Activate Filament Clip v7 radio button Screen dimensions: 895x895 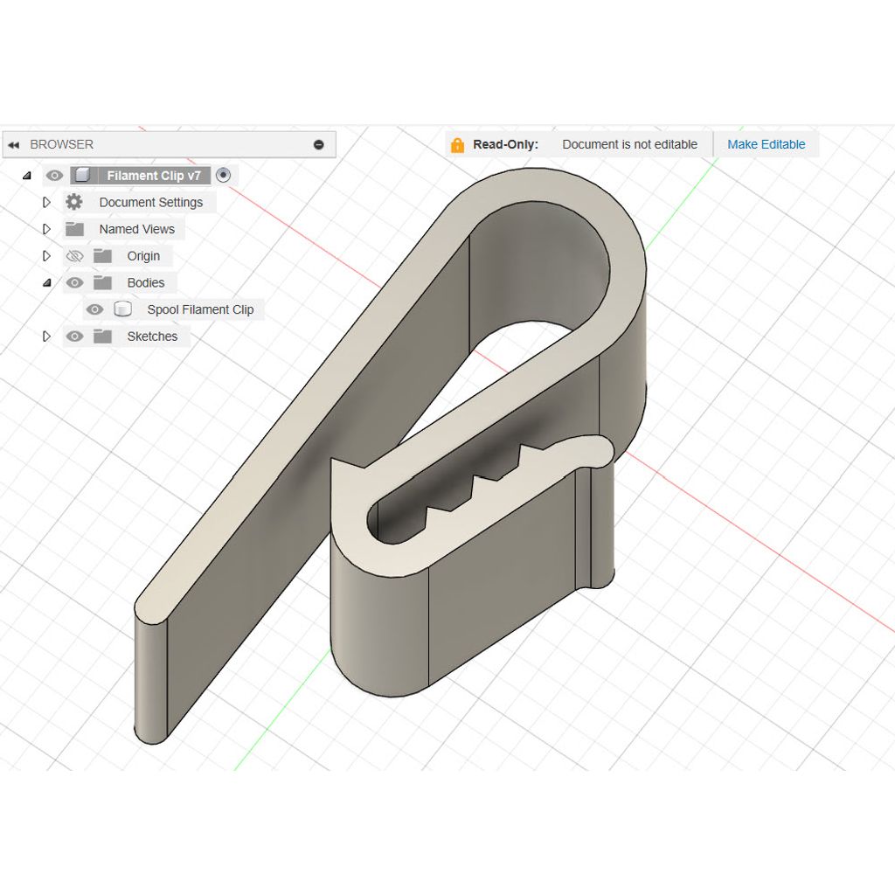(223, 175)
